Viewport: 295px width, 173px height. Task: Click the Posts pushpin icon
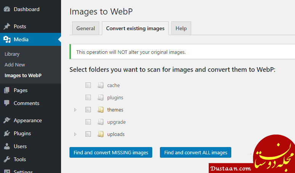coord(7,26)
